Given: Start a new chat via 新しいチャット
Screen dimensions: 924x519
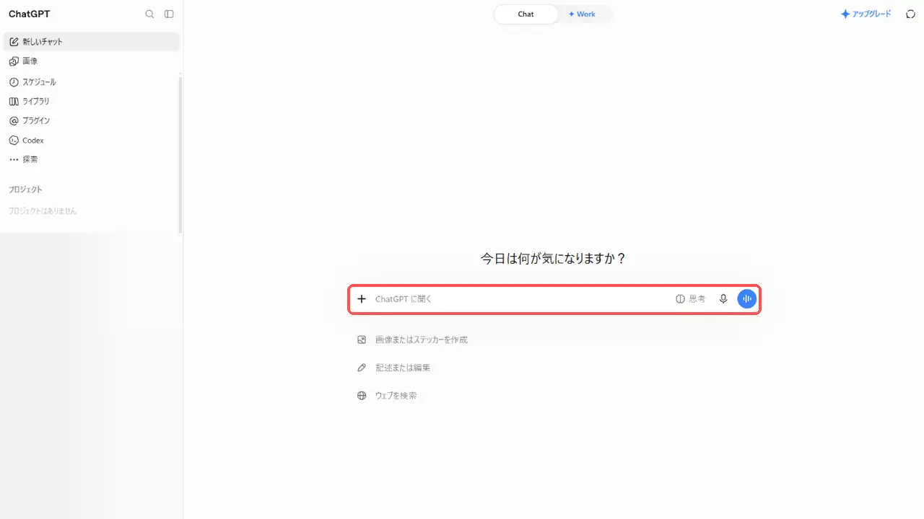Looking at the screenshot, I should tap(91, 42).
